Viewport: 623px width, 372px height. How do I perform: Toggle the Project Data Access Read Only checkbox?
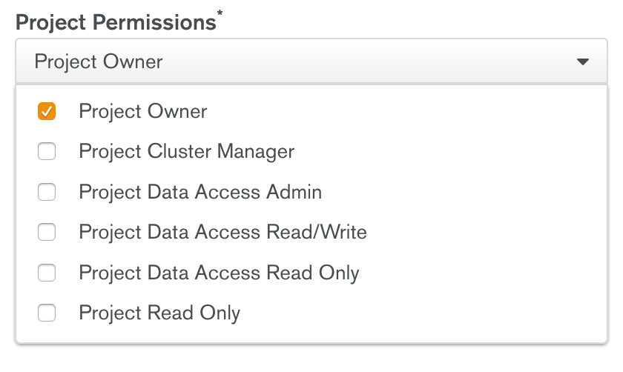point(47,273)
